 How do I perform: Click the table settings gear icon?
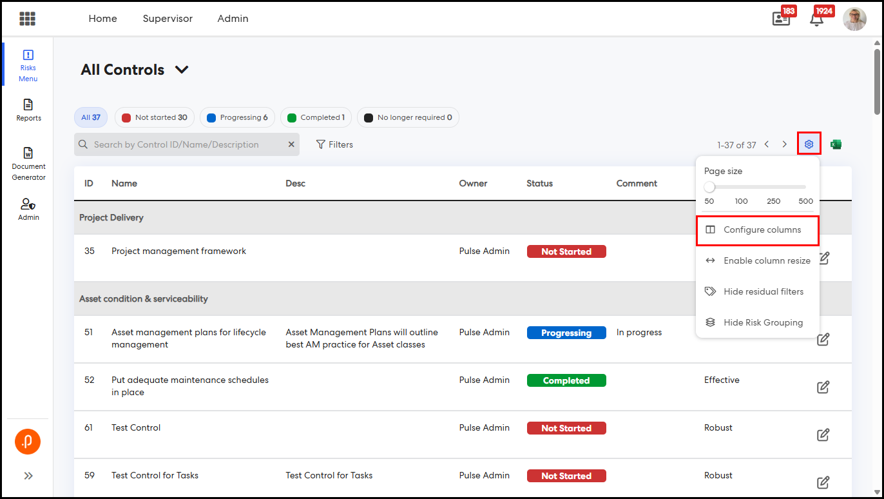(809, 144)
